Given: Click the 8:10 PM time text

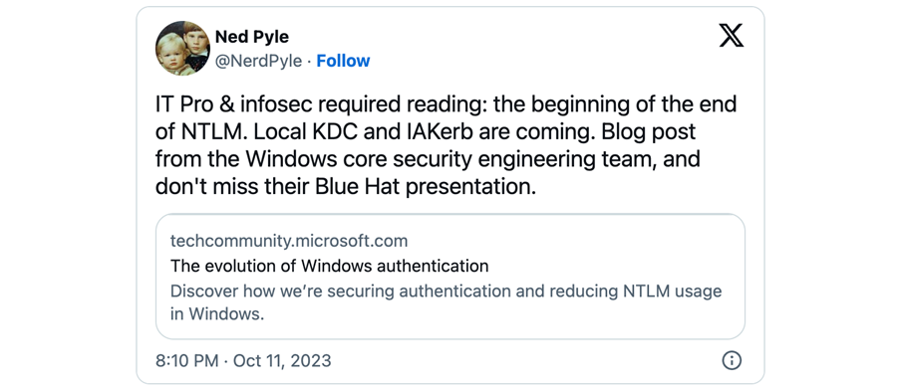Looking at the screenshot, I should pos(186,361).
